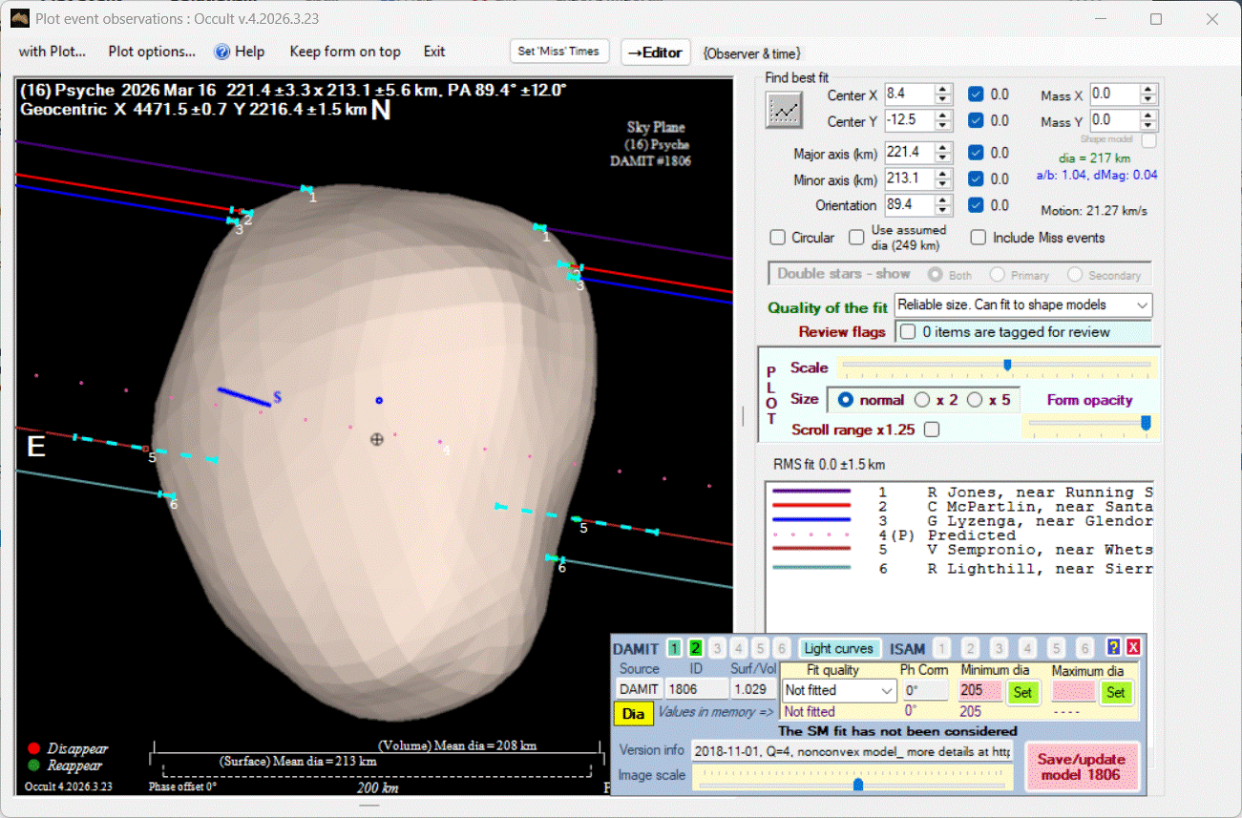This screenshot has height=818, width=1242.
Task: Enable the Circular fit checkbox
Action: pos(778,238)
